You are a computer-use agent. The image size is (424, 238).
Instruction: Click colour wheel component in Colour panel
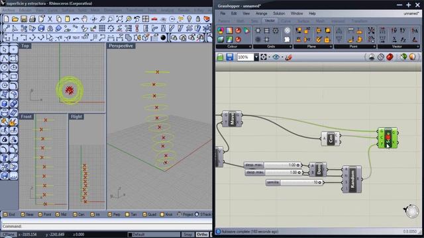point(221,30)
